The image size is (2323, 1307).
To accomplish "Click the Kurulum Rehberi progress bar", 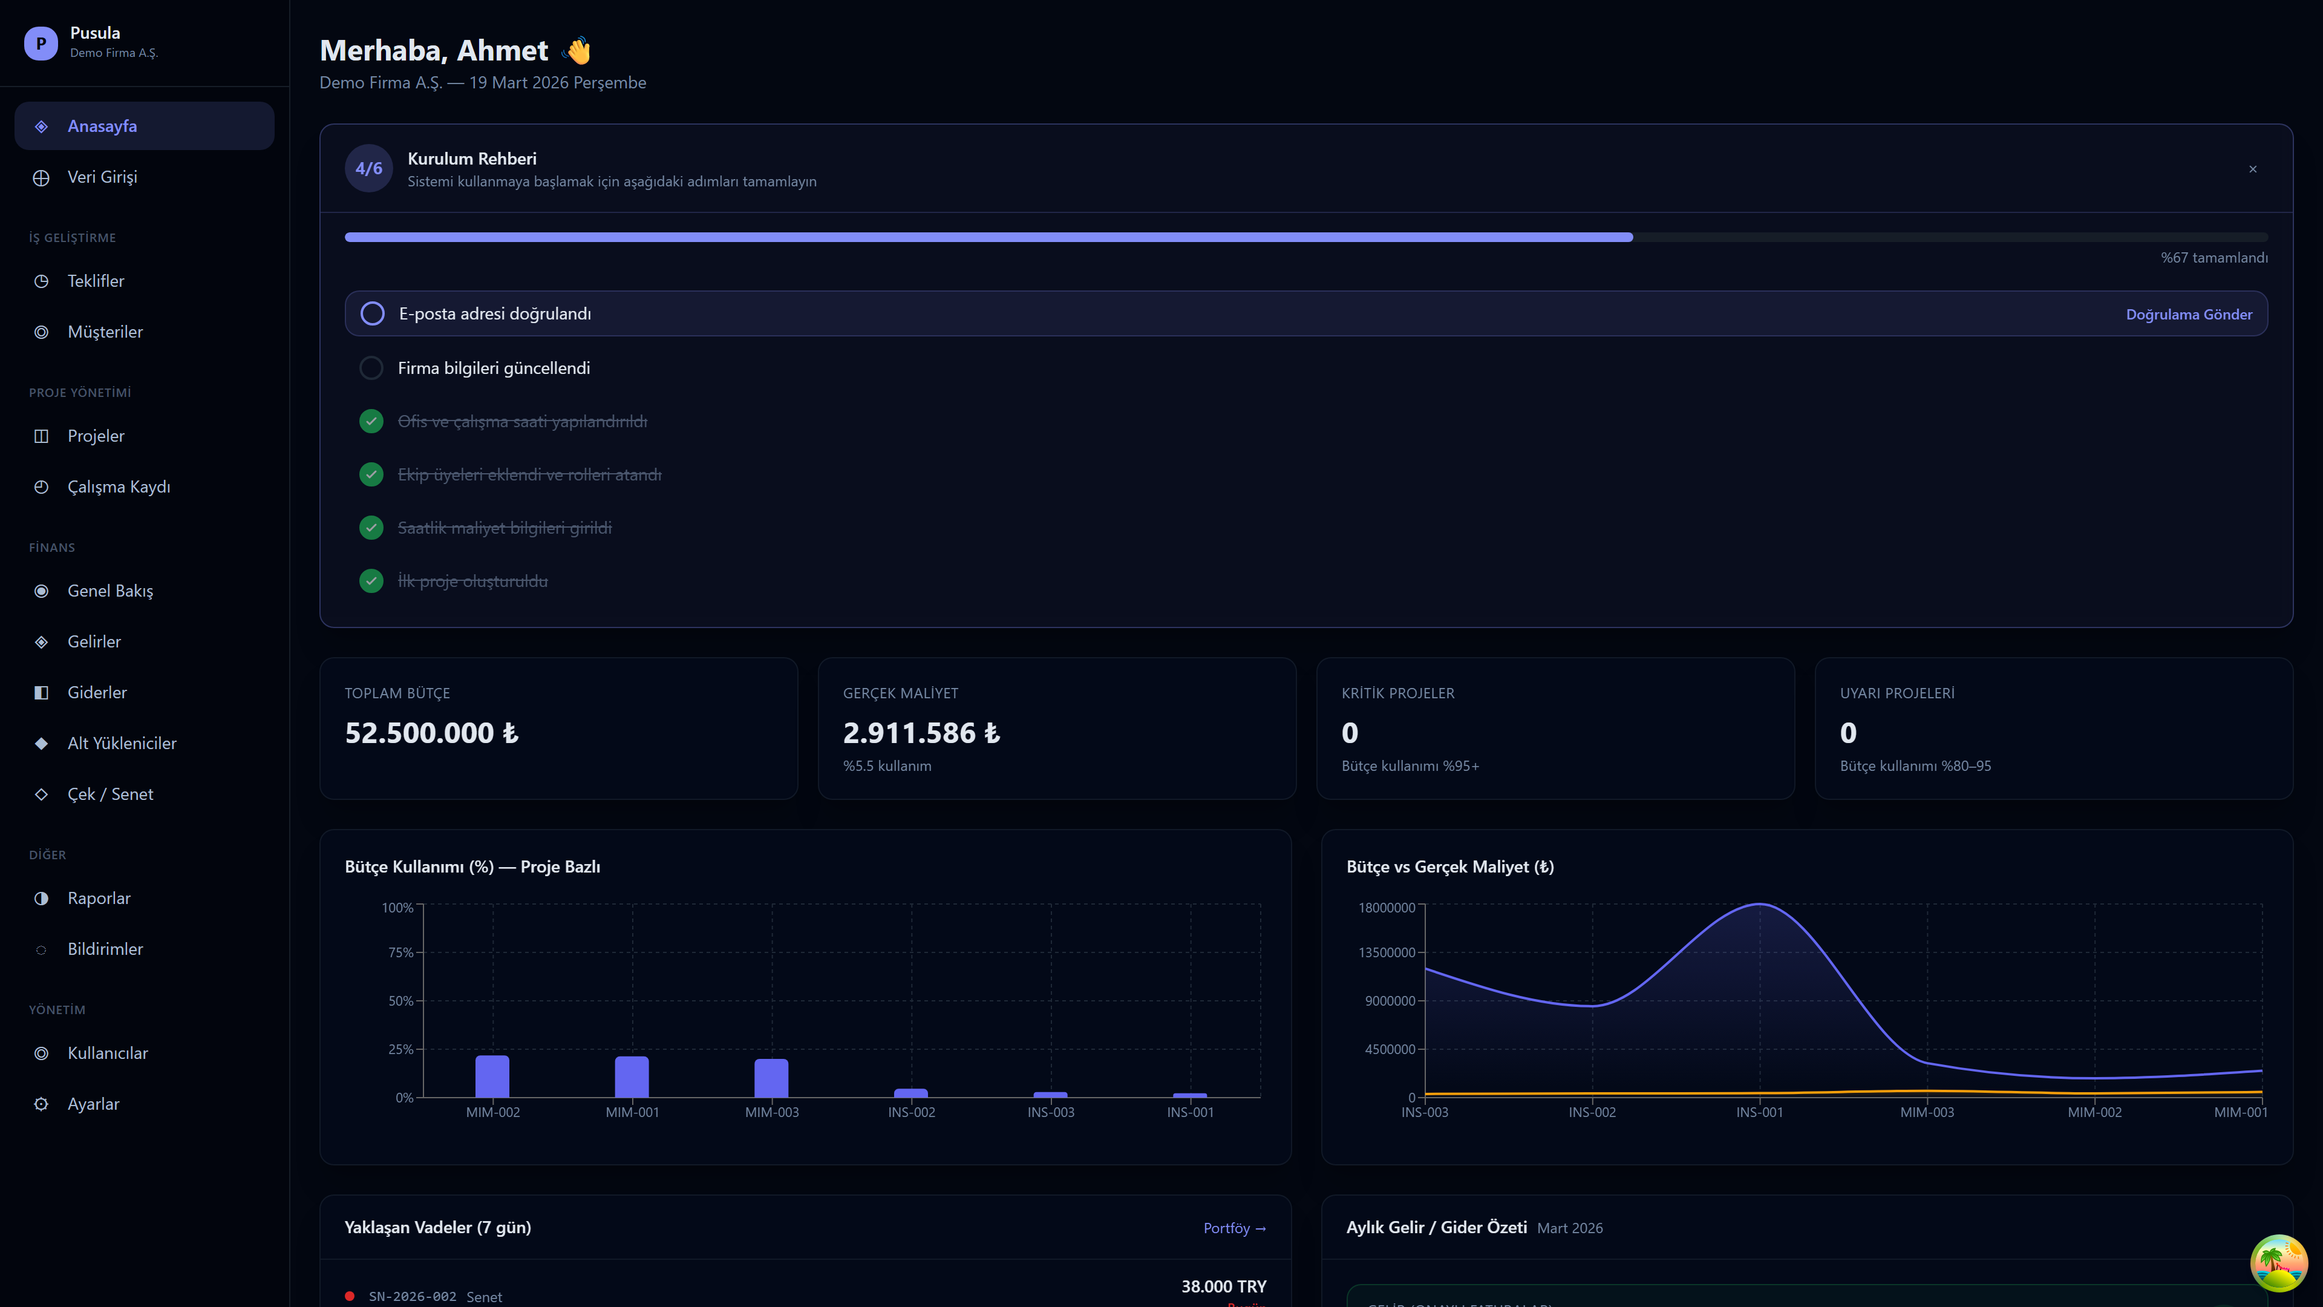I will click(1306, 237).
